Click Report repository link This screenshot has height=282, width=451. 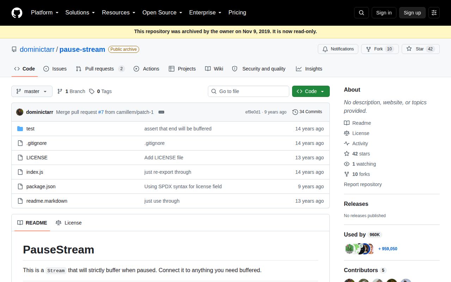click(363, 184)
